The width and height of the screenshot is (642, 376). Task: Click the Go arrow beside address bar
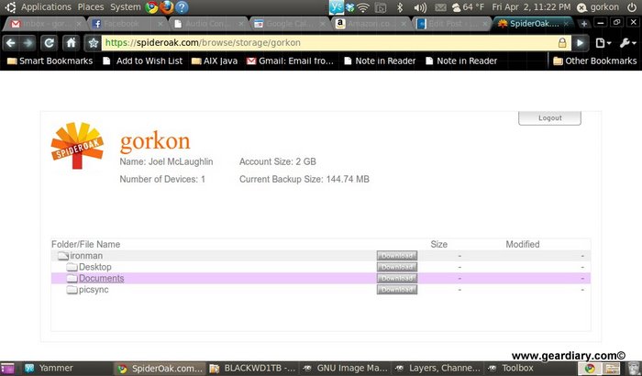tap(581, 42)
